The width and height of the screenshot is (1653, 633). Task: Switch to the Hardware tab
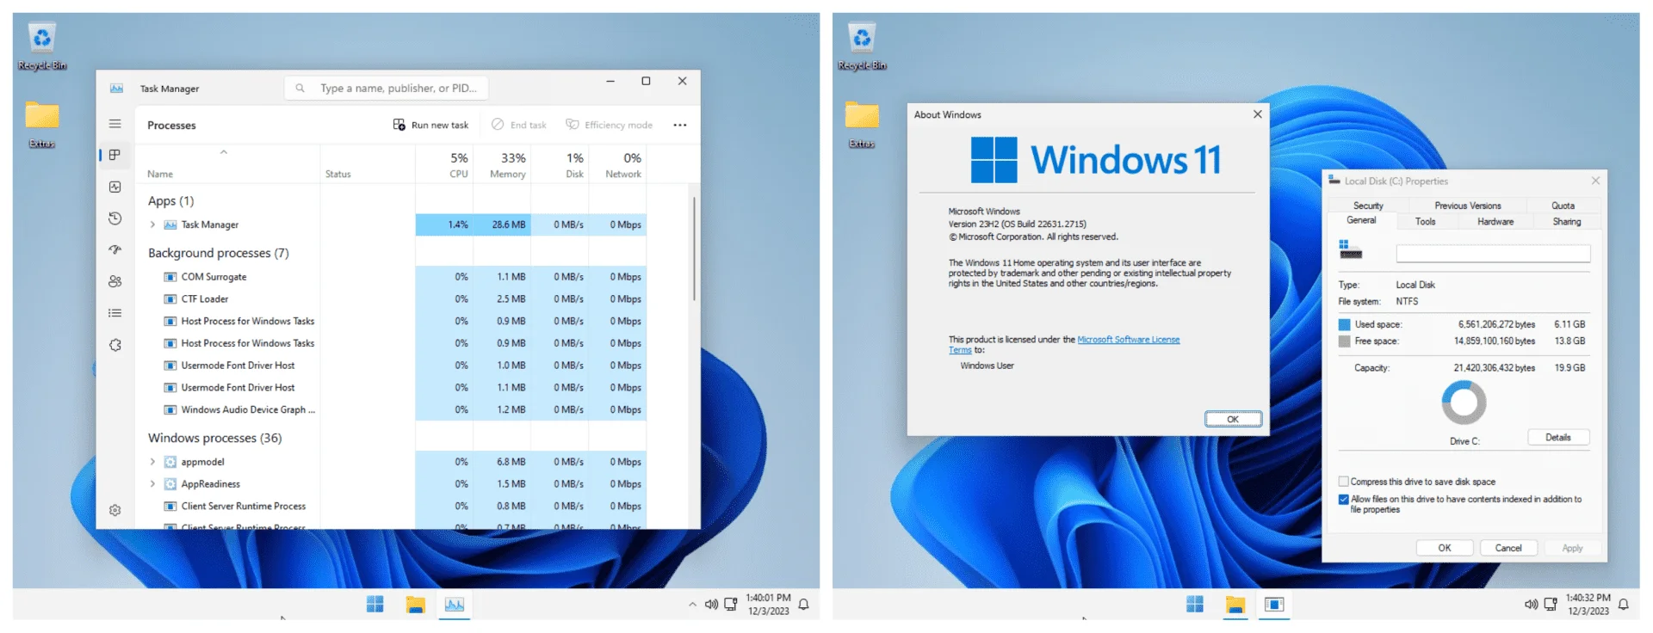click(1495, 222)
